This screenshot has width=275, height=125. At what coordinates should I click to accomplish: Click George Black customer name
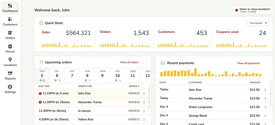pyautogui.click(x=198, y=116)
